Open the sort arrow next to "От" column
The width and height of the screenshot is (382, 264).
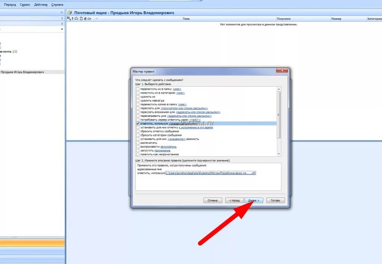point(97,19)
